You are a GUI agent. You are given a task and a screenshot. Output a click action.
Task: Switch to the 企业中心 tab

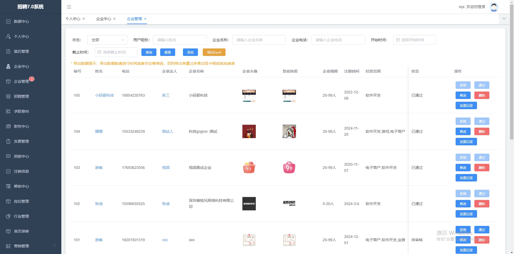[104, 19]
